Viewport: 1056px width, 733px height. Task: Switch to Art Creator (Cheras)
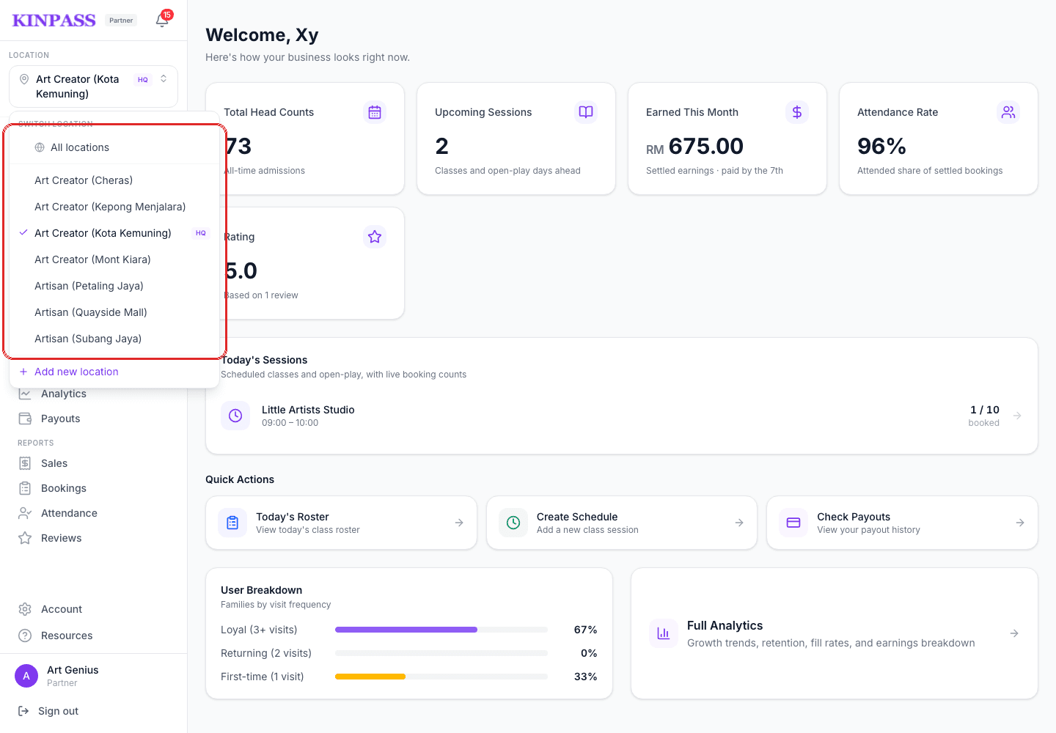coord(114,180)
